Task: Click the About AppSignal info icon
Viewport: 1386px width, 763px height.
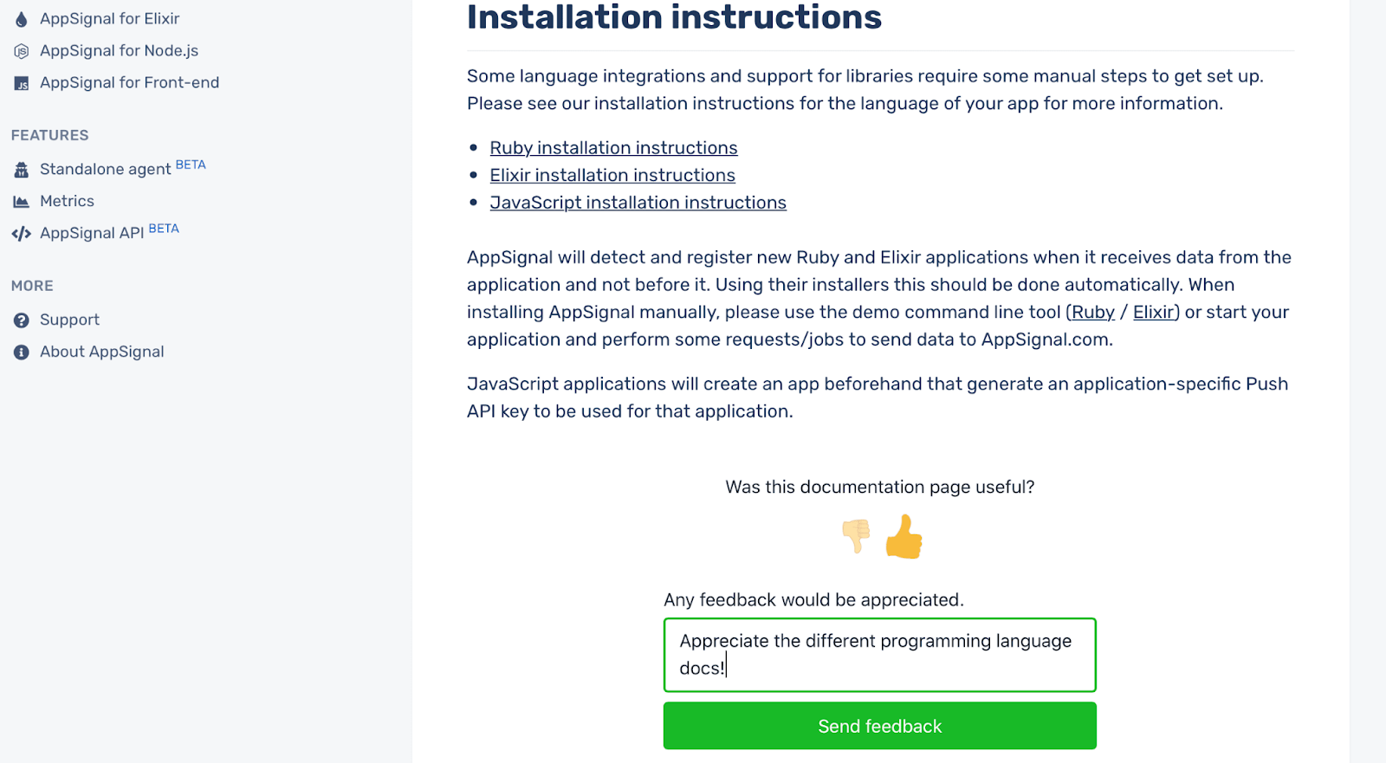Action: pyautogui.click(x=21, y=352)
